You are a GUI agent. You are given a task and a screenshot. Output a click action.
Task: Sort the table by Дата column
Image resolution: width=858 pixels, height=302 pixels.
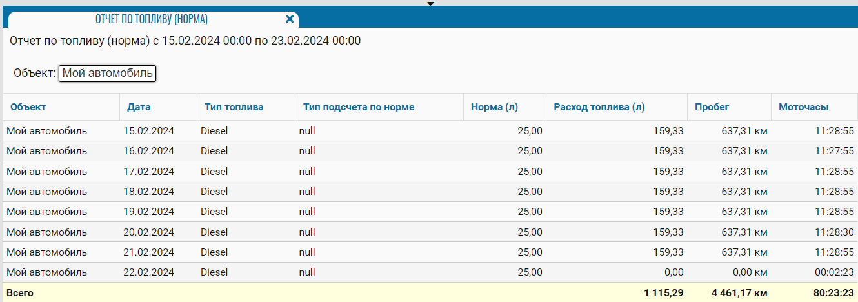[x=139, y=107]
